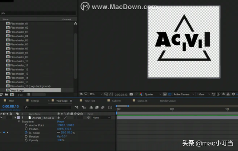
Task: Toggle the transparency grid icon
Action: point(170,94)
